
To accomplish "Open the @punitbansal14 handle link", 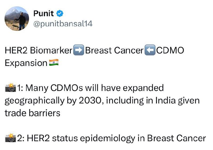I will click(x=63, y=24).
